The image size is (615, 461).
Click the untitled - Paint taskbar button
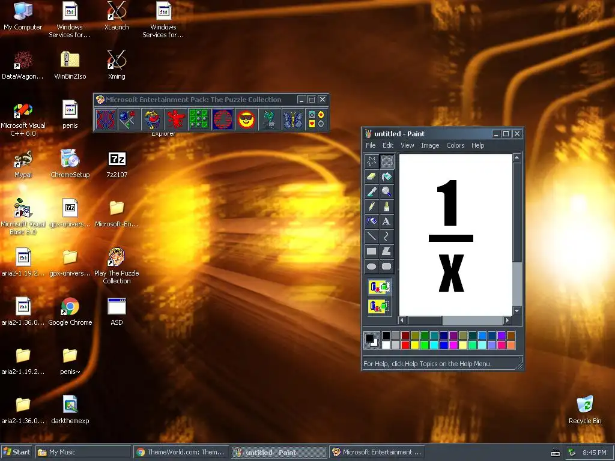279,452
